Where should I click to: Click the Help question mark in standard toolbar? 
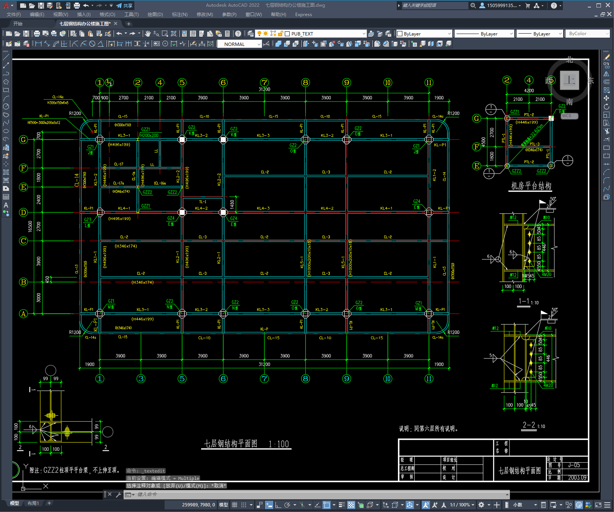pos(238,34)
